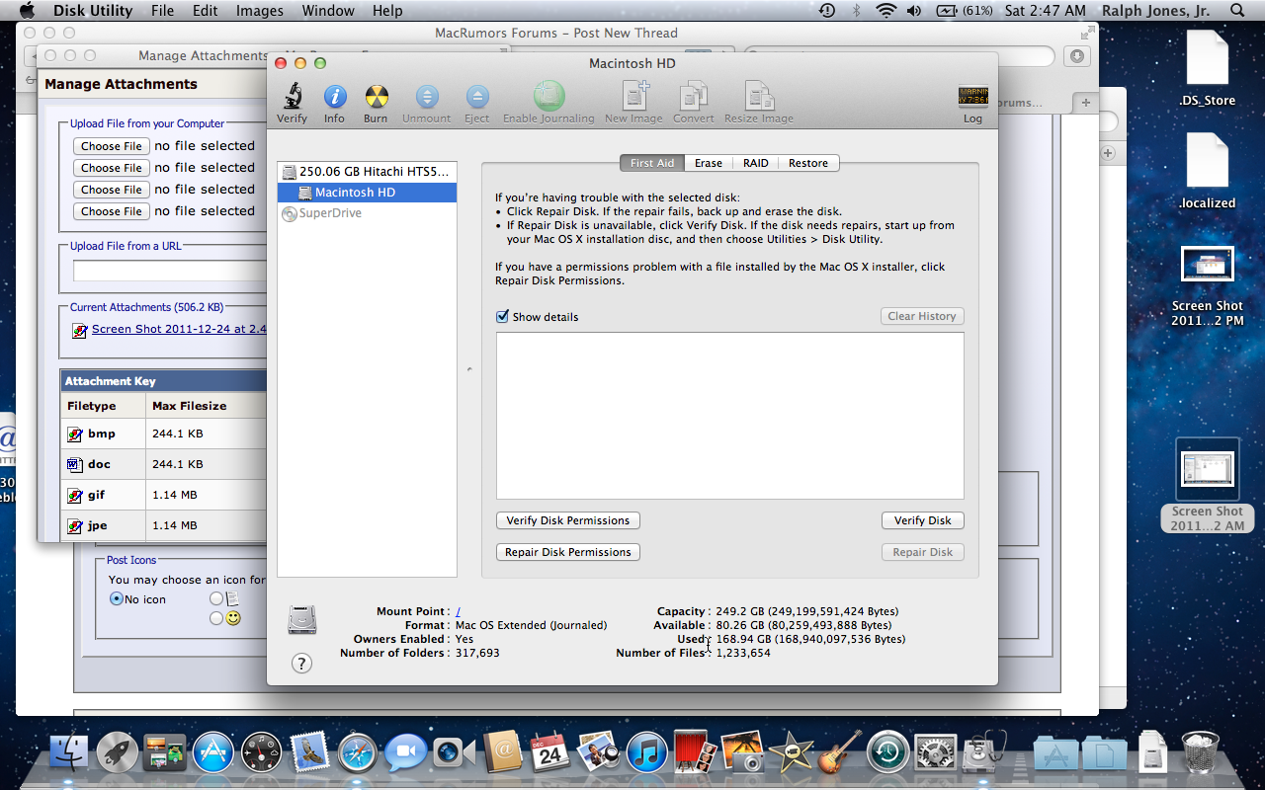Click the first Choose File button in Manage Attachments

coord(112,146)
